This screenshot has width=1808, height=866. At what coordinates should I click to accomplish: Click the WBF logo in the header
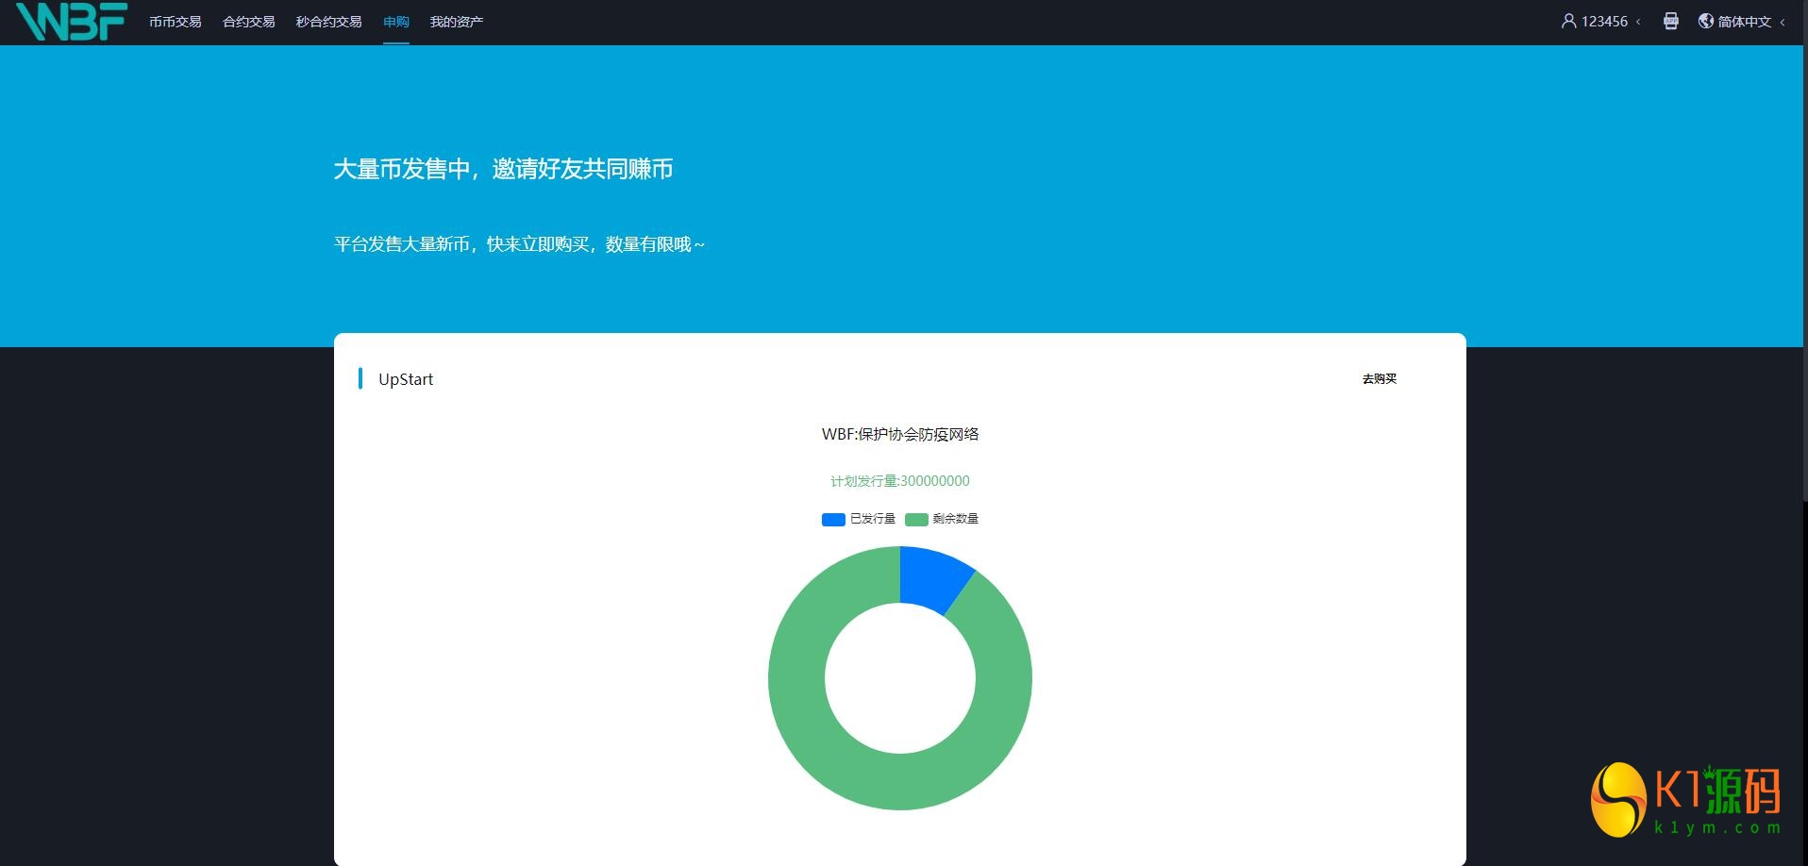72,21
